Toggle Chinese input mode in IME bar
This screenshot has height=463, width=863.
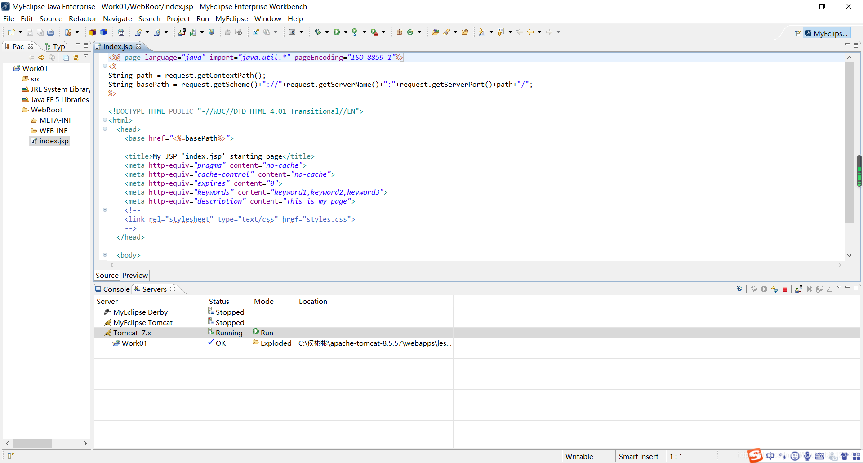coord(770,456)
